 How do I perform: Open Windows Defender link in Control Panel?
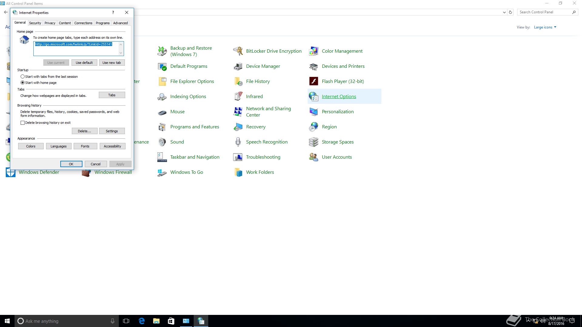39,172
